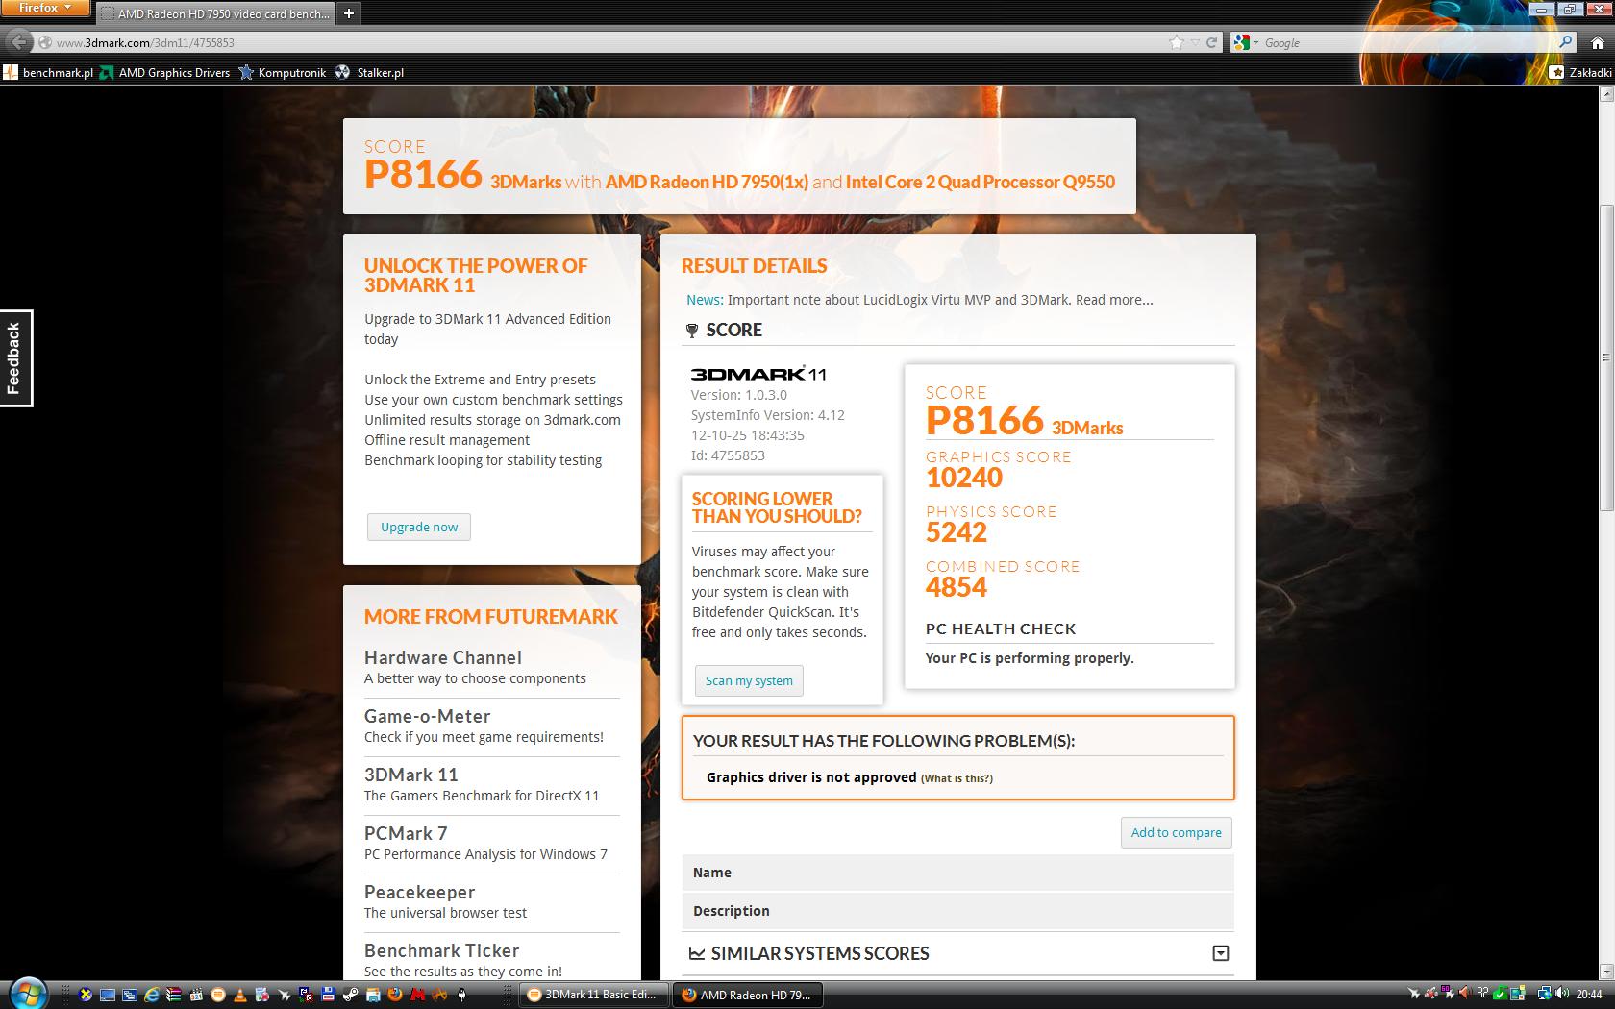Open the benchmark.pl bookmark
Image resolution: width=1615 pixels, height=1009 pixels.
[x=49, y=72]
